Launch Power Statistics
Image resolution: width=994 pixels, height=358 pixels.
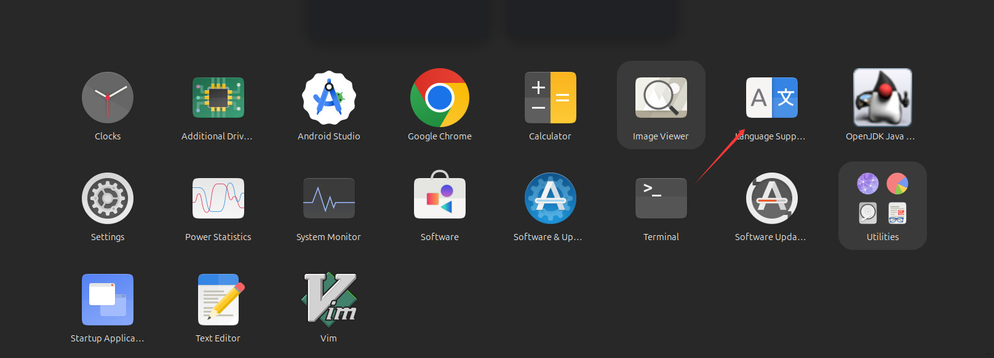[218, 199]
